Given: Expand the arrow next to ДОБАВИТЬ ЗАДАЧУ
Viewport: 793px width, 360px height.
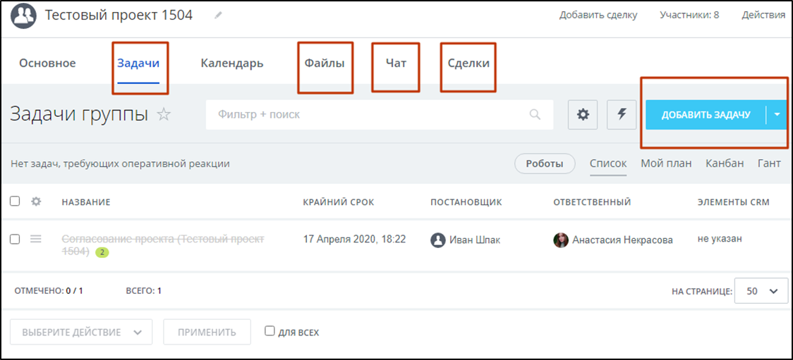Looking at the screenshot, I should click(x=777, y=115).
